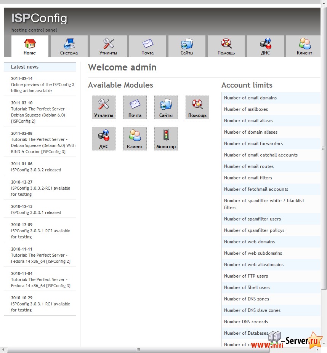327x353 pixels.
Task: Open the Монитор traffic light module icon
Action: point(166,138)
